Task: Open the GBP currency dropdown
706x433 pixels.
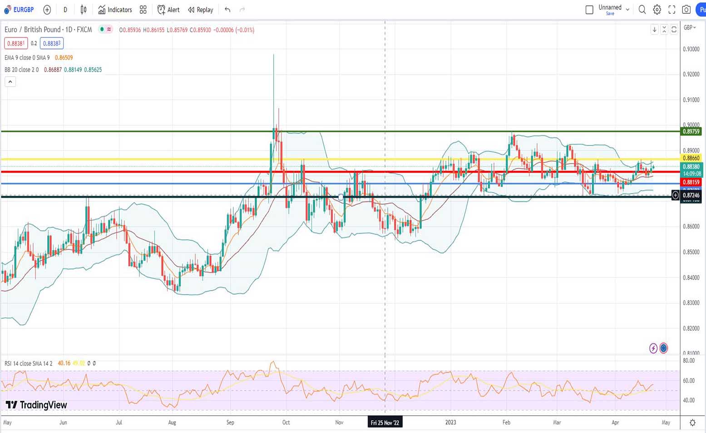Action: pos(690,28)
